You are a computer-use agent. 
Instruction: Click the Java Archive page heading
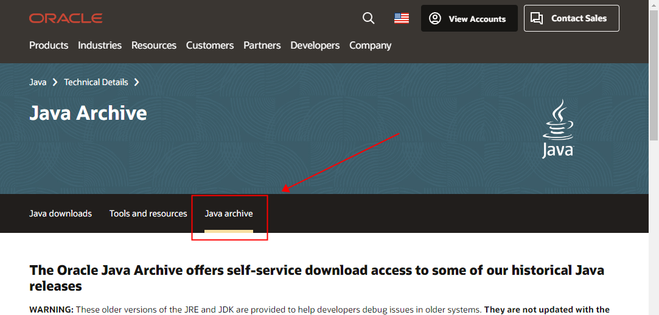(x=88, y=113)
